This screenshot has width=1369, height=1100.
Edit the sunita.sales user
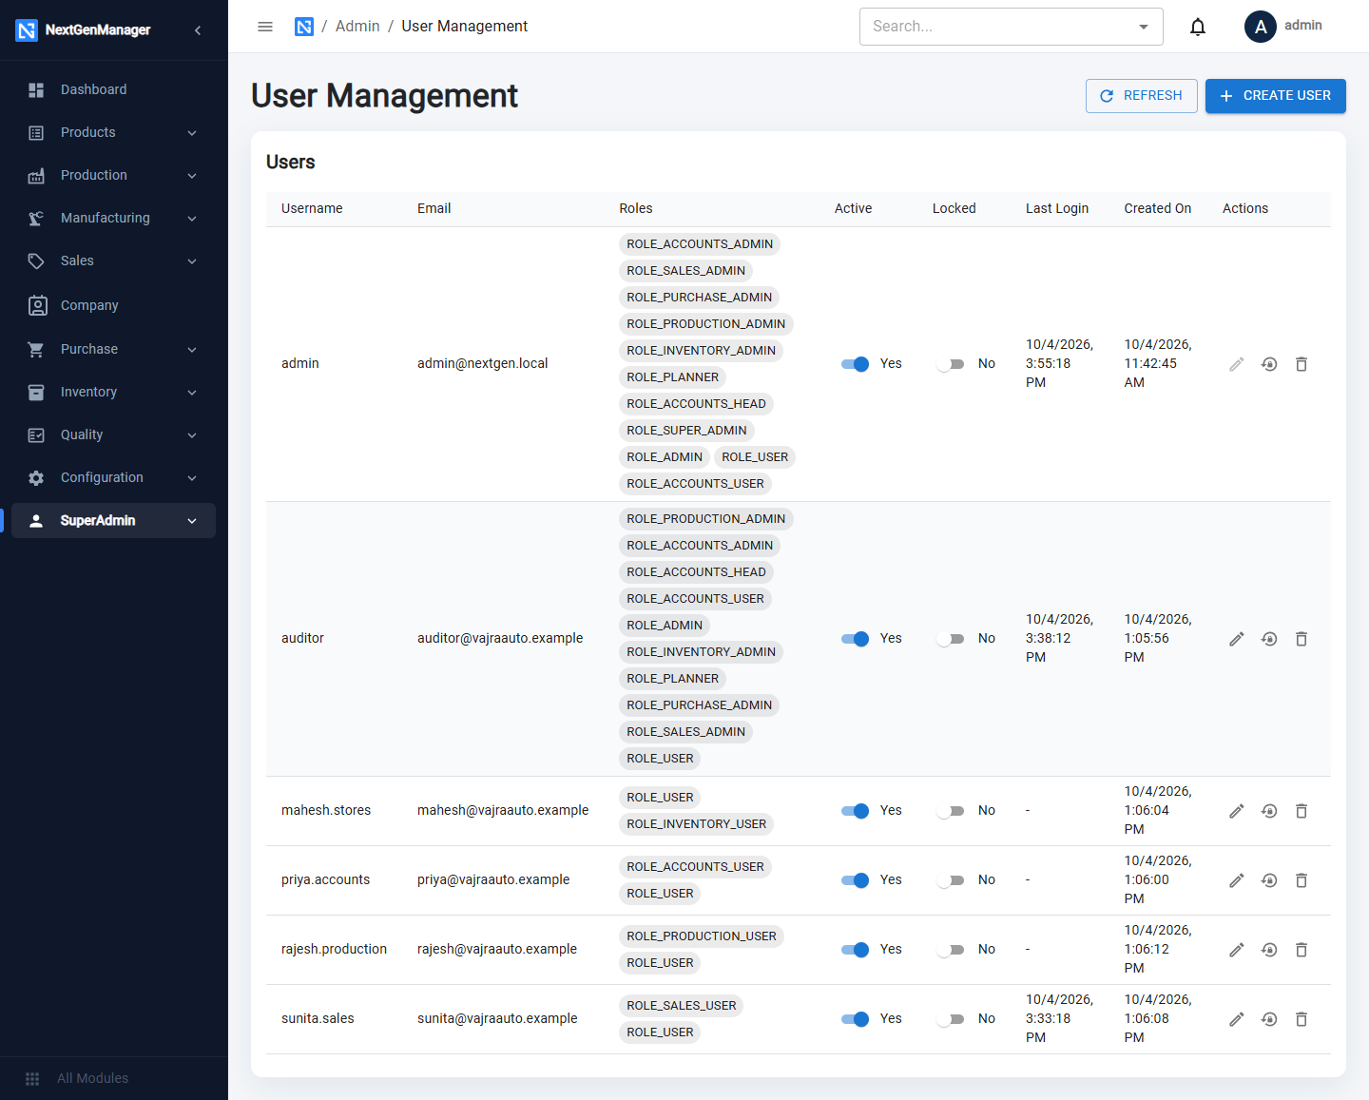1237,1019
